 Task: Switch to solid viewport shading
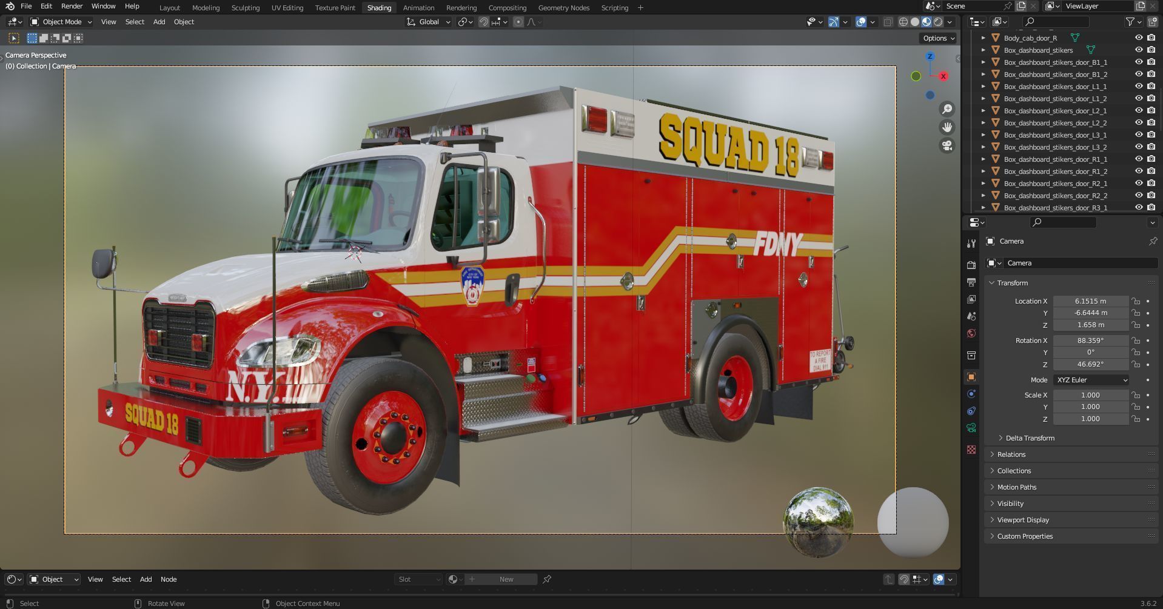pos(915,22)
